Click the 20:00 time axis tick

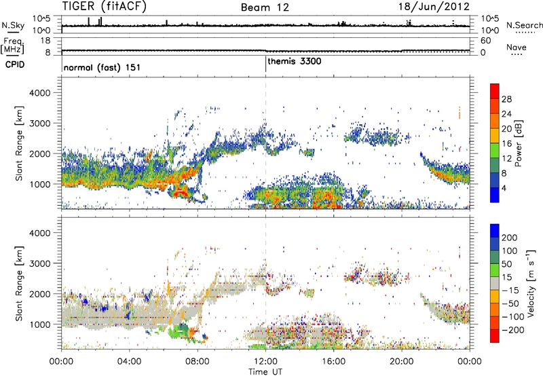402,362
